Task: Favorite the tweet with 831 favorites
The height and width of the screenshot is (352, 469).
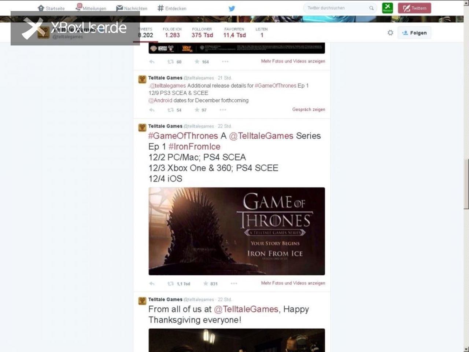Action: pyautogui.click(x=206, y=283)
